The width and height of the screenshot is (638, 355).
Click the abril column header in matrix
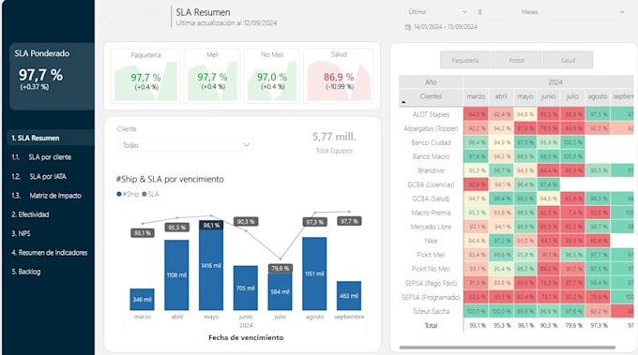click(501, 96)
